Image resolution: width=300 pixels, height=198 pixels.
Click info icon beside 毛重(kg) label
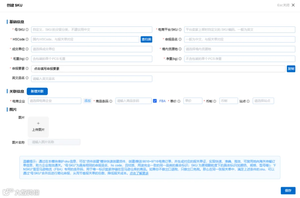[27, 59]
